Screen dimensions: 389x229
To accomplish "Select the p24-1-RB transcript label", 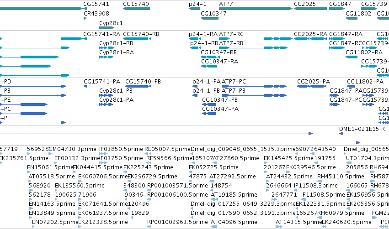I will click(x=204, y=43).
